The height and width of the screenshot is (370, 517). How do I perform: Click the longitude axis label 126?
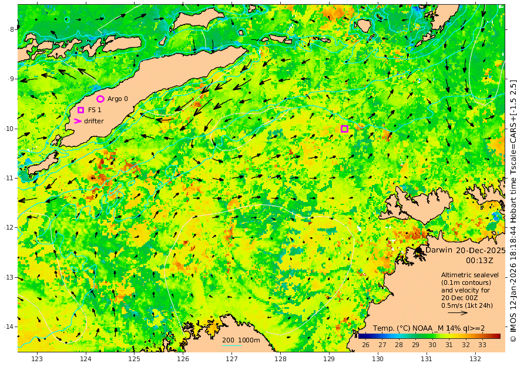[x=183, y=359]
